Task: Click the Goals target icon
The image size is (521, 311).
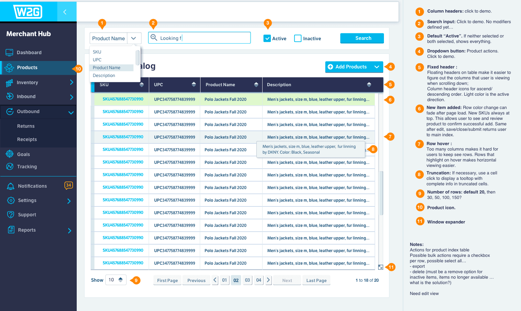Action: pyautogui.click(x=10, y=154)
